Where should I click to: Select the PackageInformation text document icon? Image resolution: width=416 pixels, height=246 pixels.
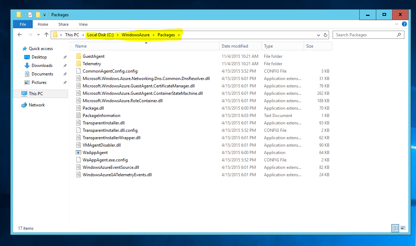click(78, 115)
